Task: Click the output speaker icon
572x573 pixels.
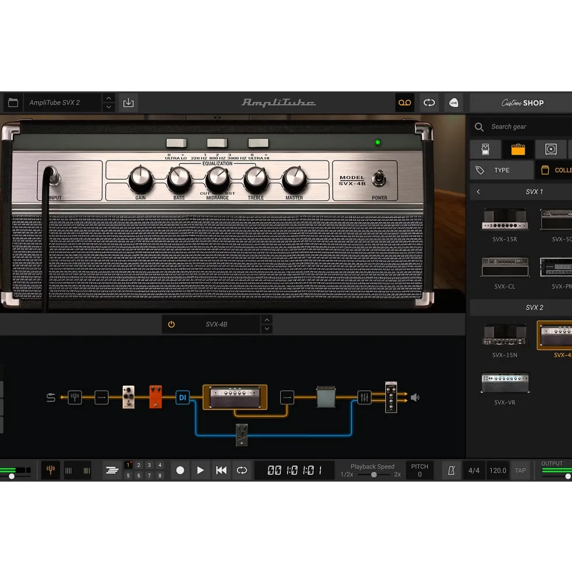Action: coord(415,397)
